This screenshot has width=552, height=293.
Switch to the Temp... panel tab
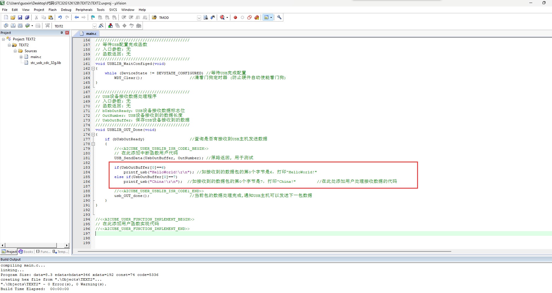(x=60, y=252)
